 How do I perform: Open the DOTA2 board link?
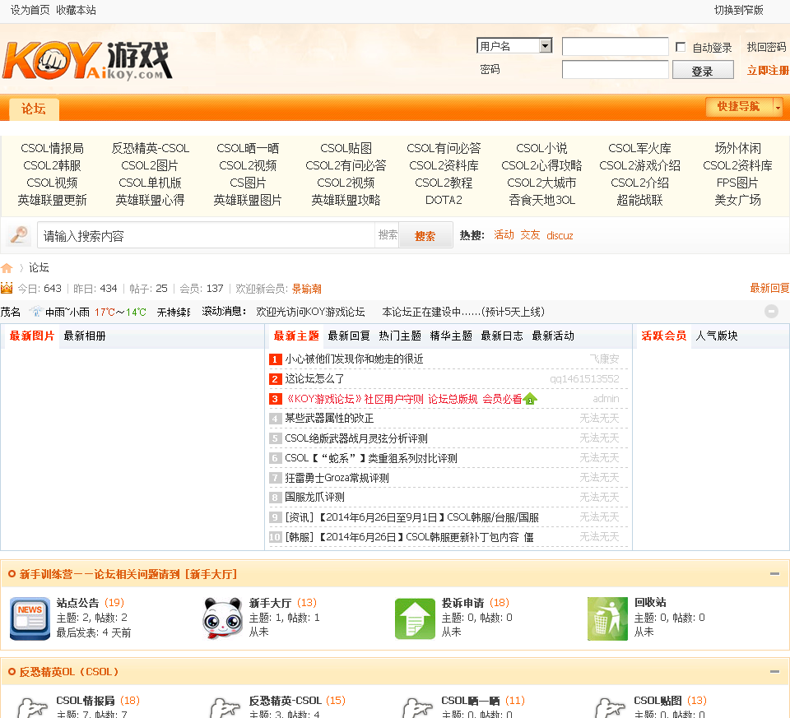point(444,200)
